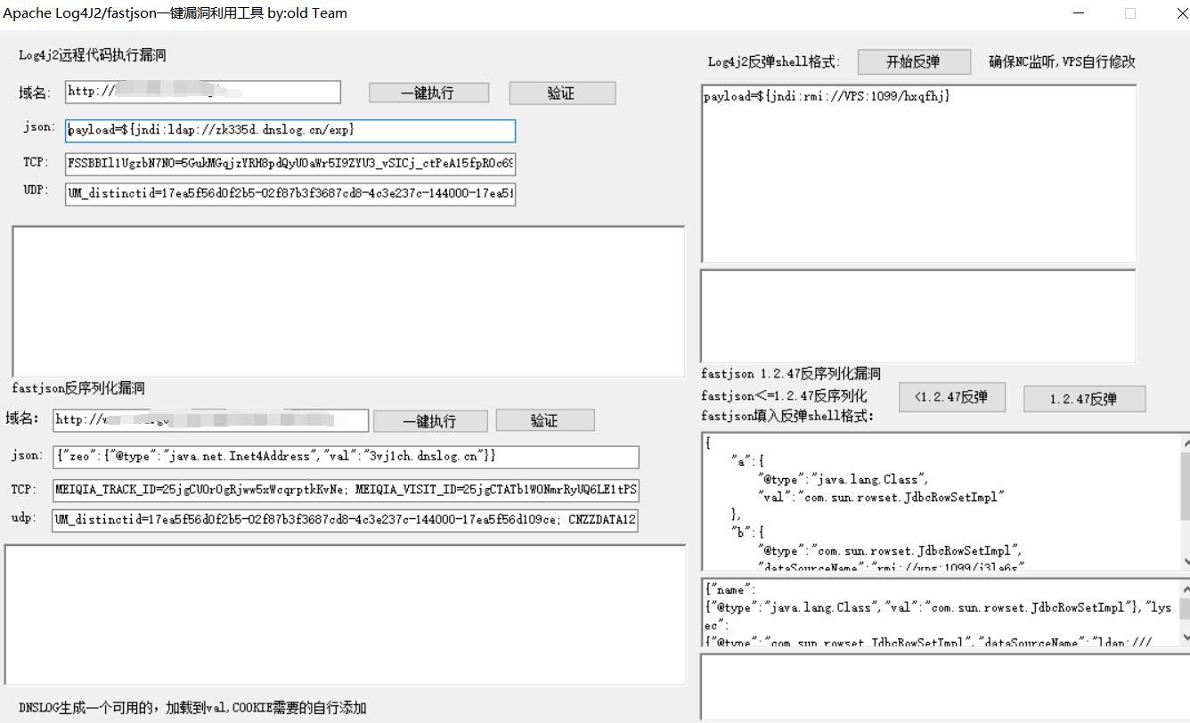Image resolution: width=1190 pixels, height=723 pixels.
Task: Focus the fastjson json payload field
Action: (346, 456)
